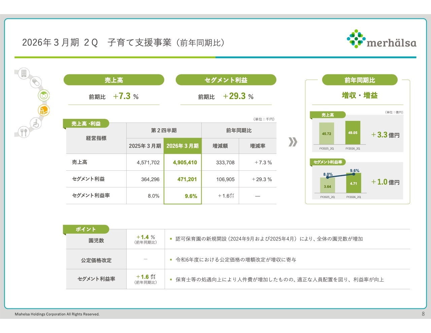Click the gray building icon
Viewport: 431px width, 333px height.
click(x=24, y=73)
